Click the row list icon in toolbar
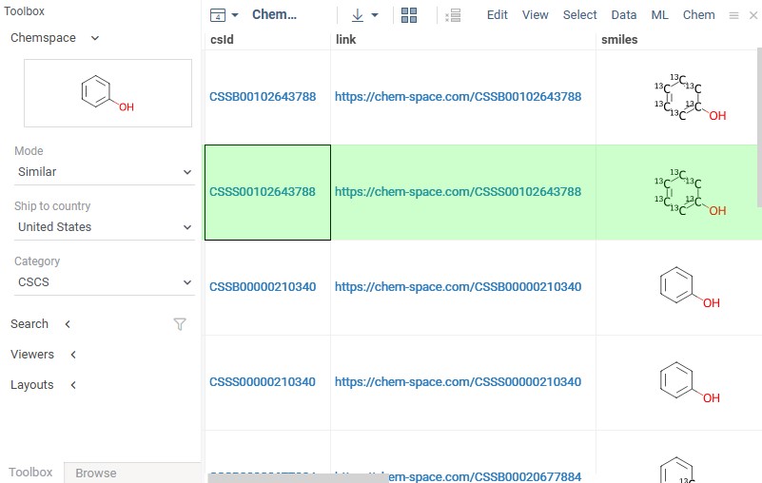This screenshot has width=762, height=483. coord(453,15)
